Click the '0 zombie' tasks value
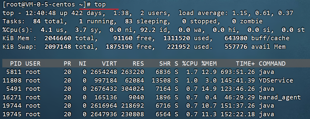Image resolution: width=310 pixels, height=119 pixels. coord(247,21)
